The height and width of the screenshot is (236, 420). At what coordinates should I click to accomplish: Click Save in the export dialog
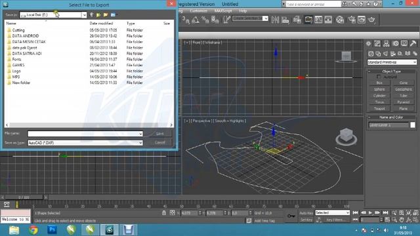click(159, 134)
